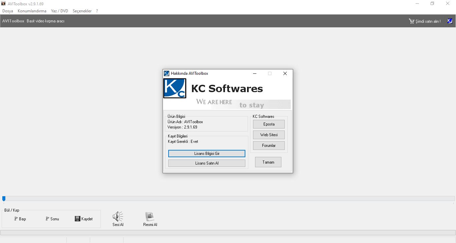
Task: Open the Dosya menu
Action: pyautogui.click(x=8, y=11)
